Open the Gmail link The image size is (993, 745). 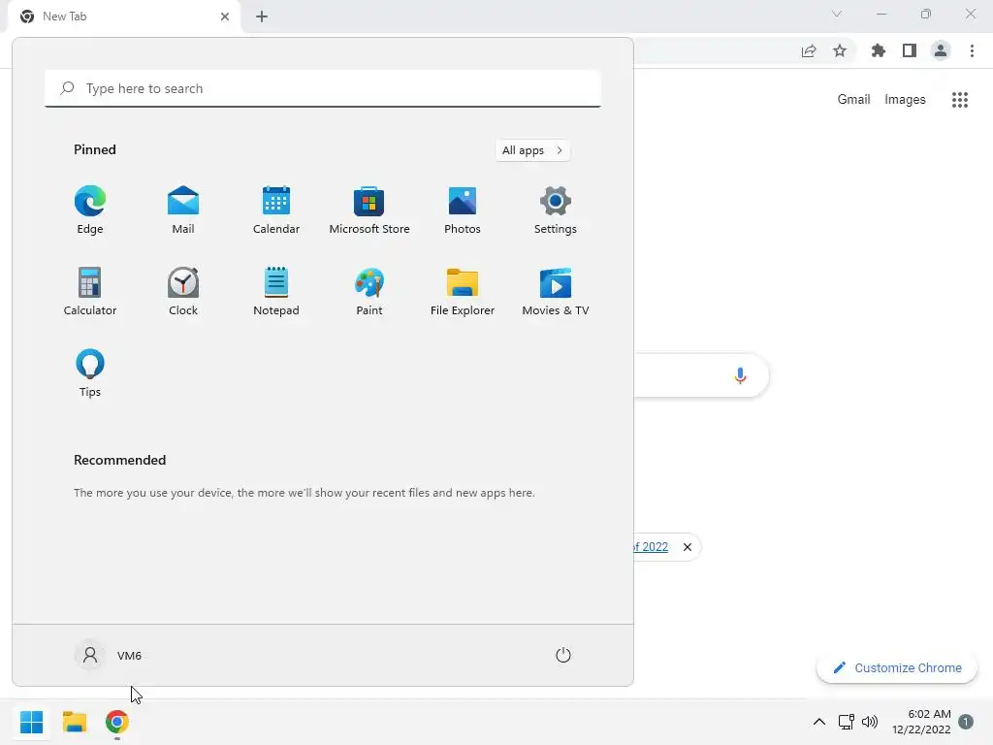coord(853,100)
